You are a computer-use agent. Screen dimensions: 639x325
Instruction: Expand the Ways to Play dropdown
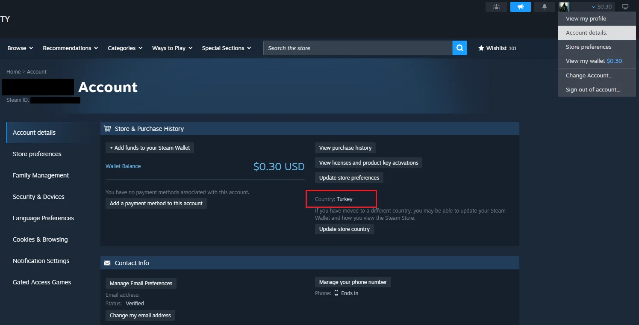[172, 48]
